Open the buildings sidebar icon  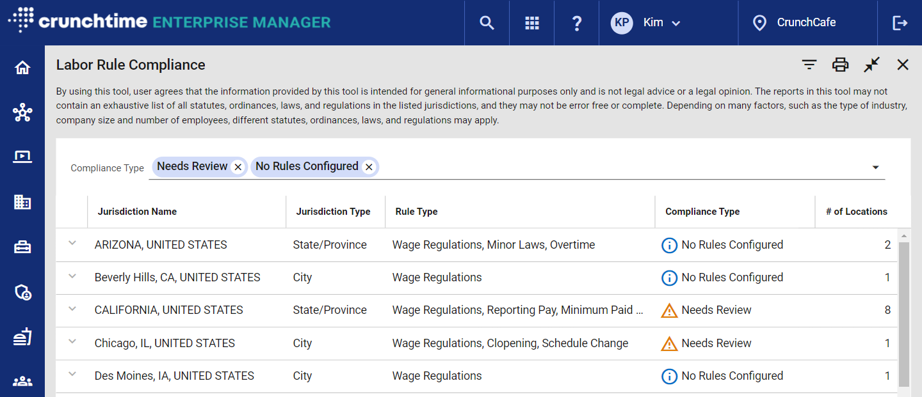point(22,202)
